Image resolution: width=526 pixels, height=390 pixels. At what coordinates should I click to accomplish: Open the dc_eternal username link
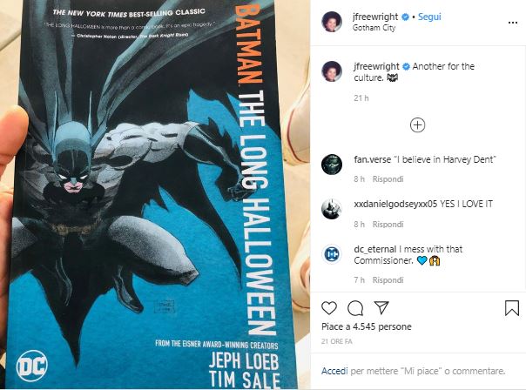375,249
